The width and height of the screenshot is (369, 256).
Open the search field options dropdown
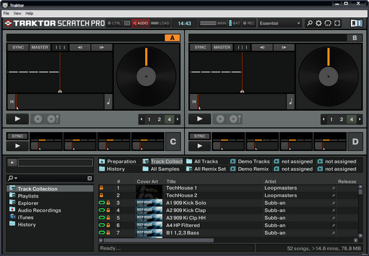point(12,178)
